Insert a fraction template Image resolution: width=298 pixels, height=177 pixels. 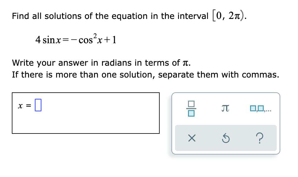point(191,109)
